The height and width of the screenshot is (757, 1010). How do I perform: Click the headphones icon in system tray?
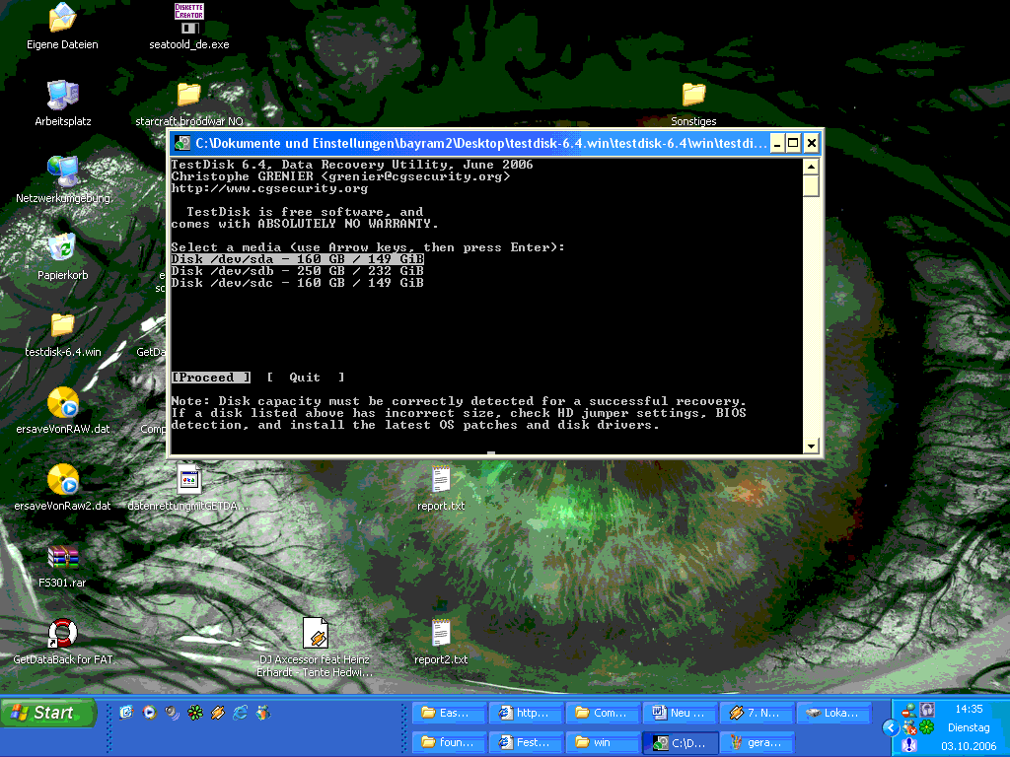coord(927,710)
